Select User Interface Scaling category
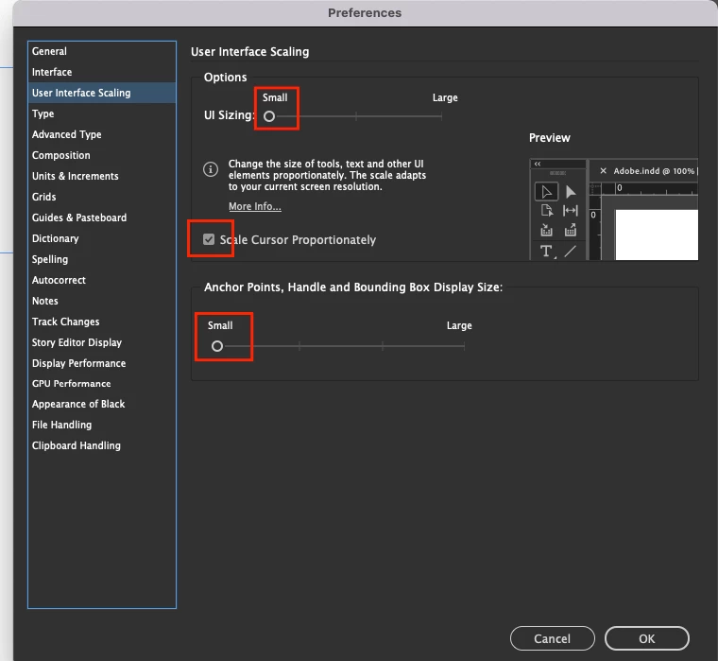This screenshot has width=718, height=661. click(102, 93)
